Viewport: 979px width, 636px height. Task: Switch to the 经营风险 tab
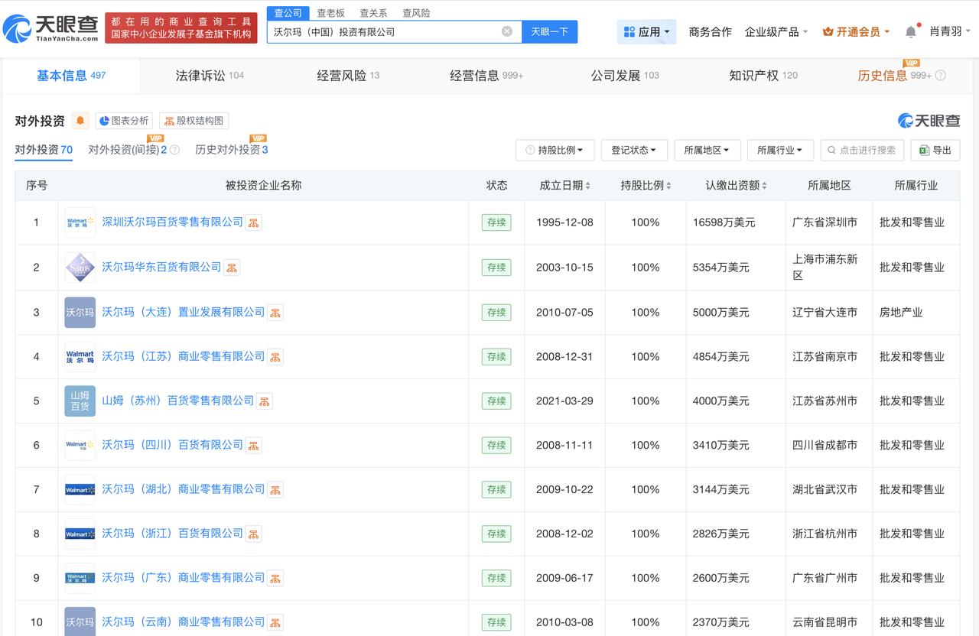(348, 76)
